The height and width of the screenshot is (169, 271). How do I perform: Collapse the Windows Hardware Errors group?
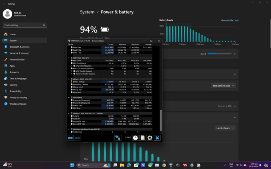pos(69,129)
